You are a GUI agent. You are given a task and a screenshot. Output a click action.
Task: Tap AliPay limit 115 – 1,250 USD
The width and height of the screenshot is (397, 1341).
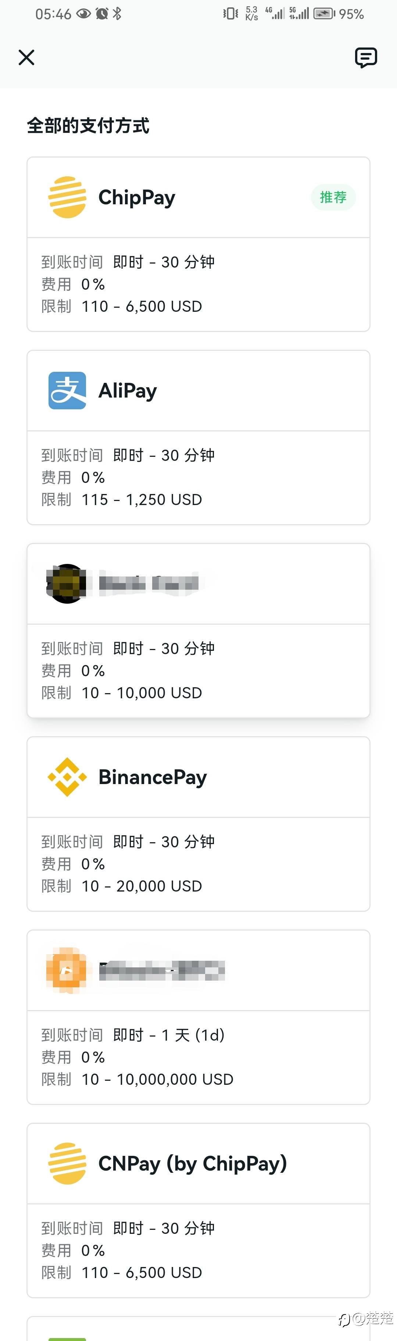click(x=142, y=500)
